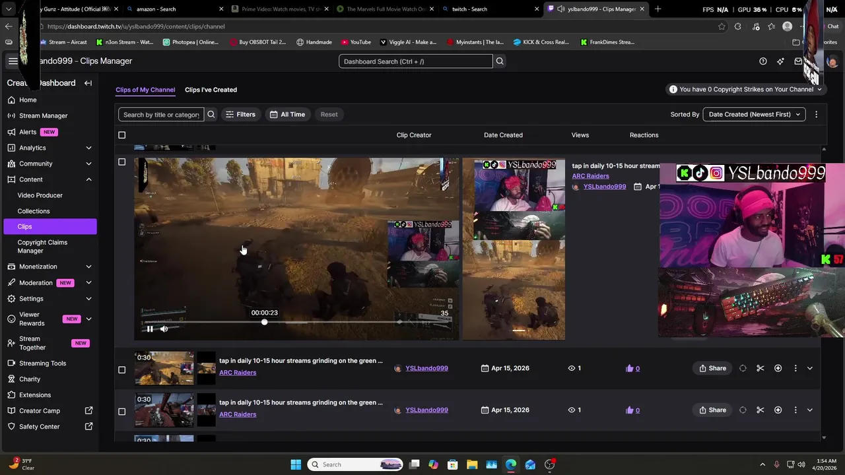Go to Home in the sidebar

point(28,100)
